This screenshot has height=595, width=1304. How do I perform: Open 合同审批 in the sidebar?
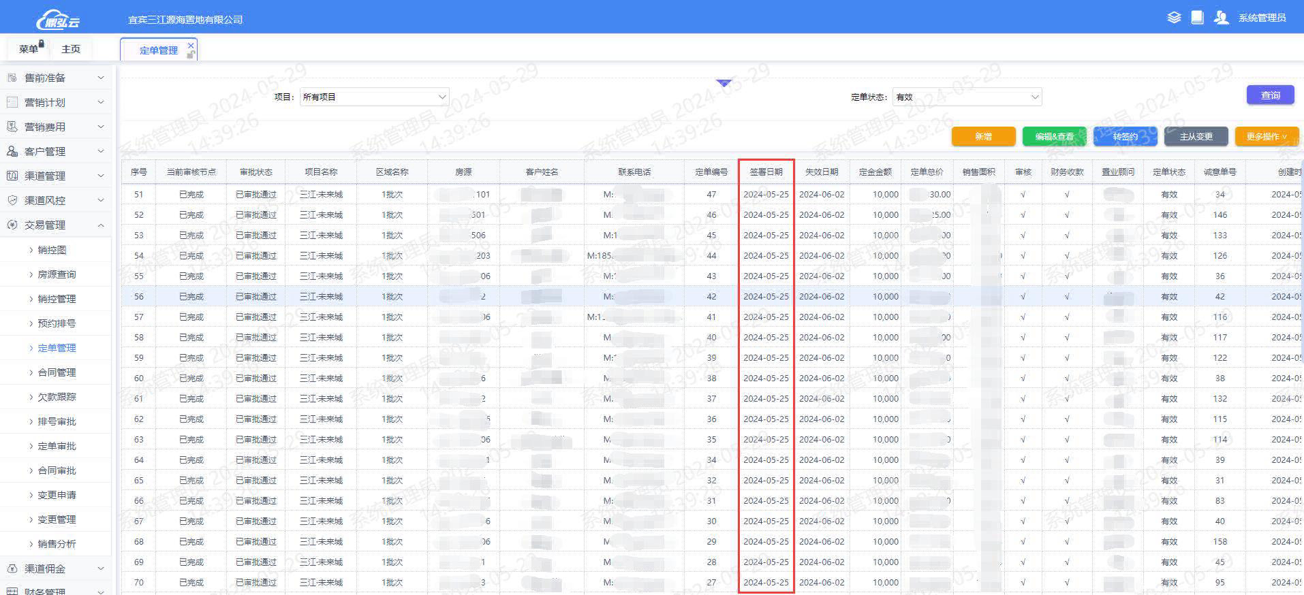click(57, 470)
